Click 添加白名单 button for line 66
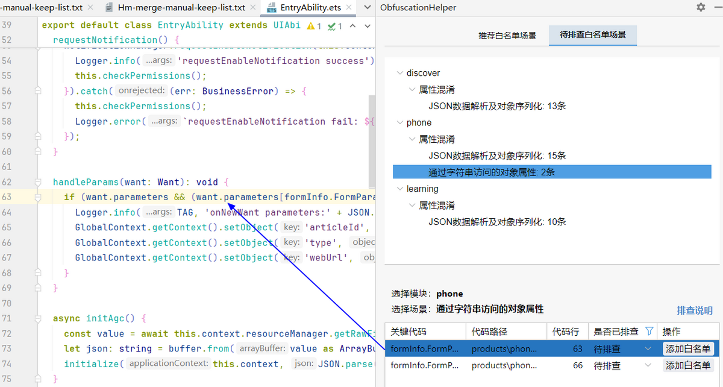Viewport: 723px width, 387px height. click(x=687, y=365)
